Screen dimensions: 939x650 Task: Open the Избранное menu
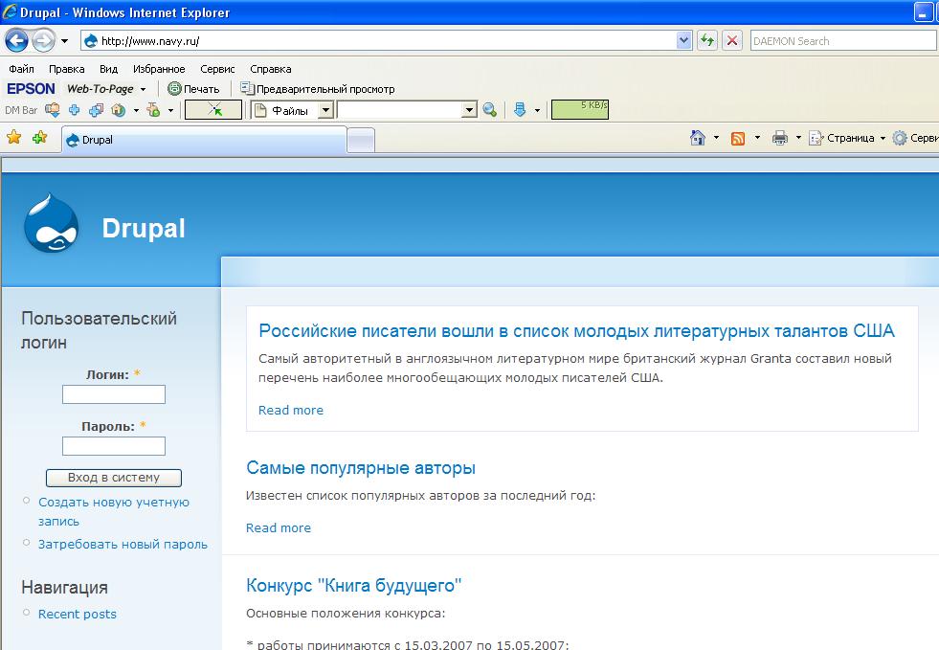tap(159, 69)
